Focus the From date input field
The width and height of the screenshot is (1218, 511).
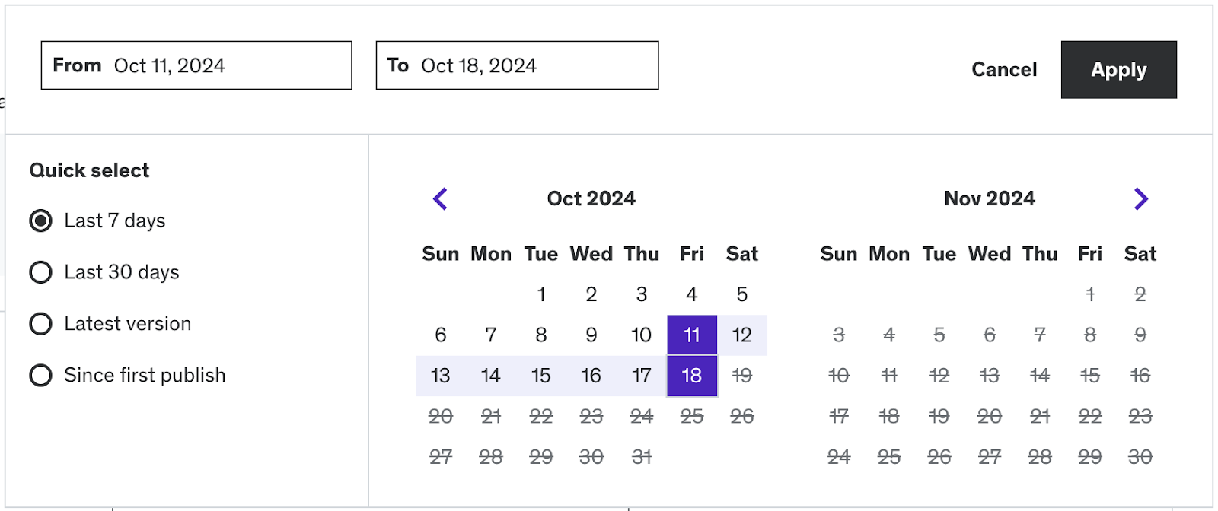point(196,66)
